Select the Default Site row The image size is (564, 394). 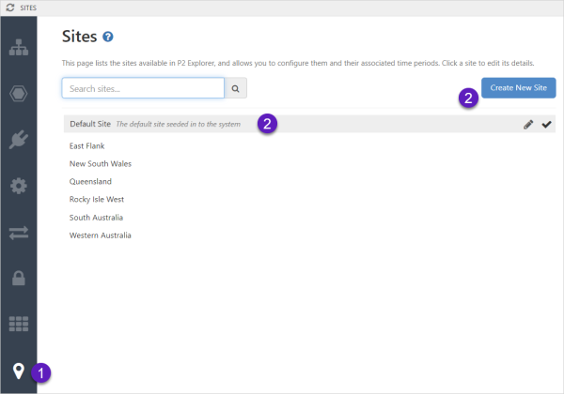(x=90, y=124)
